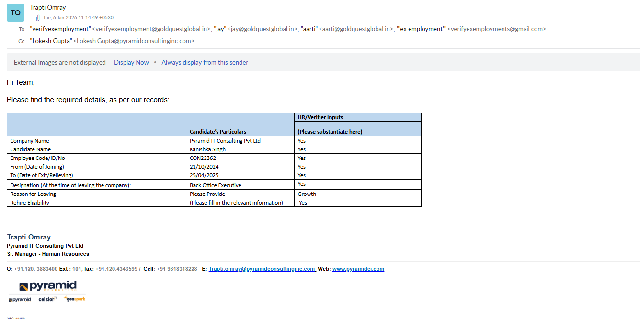Click the Pyramid Consulting logo
Viewport: 640px width, 319px height.
point(47,286)
